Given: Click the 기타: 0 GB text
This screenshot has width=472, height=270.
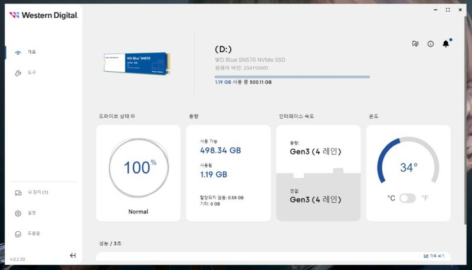Looking at the screenshot, I should [210, 204].
